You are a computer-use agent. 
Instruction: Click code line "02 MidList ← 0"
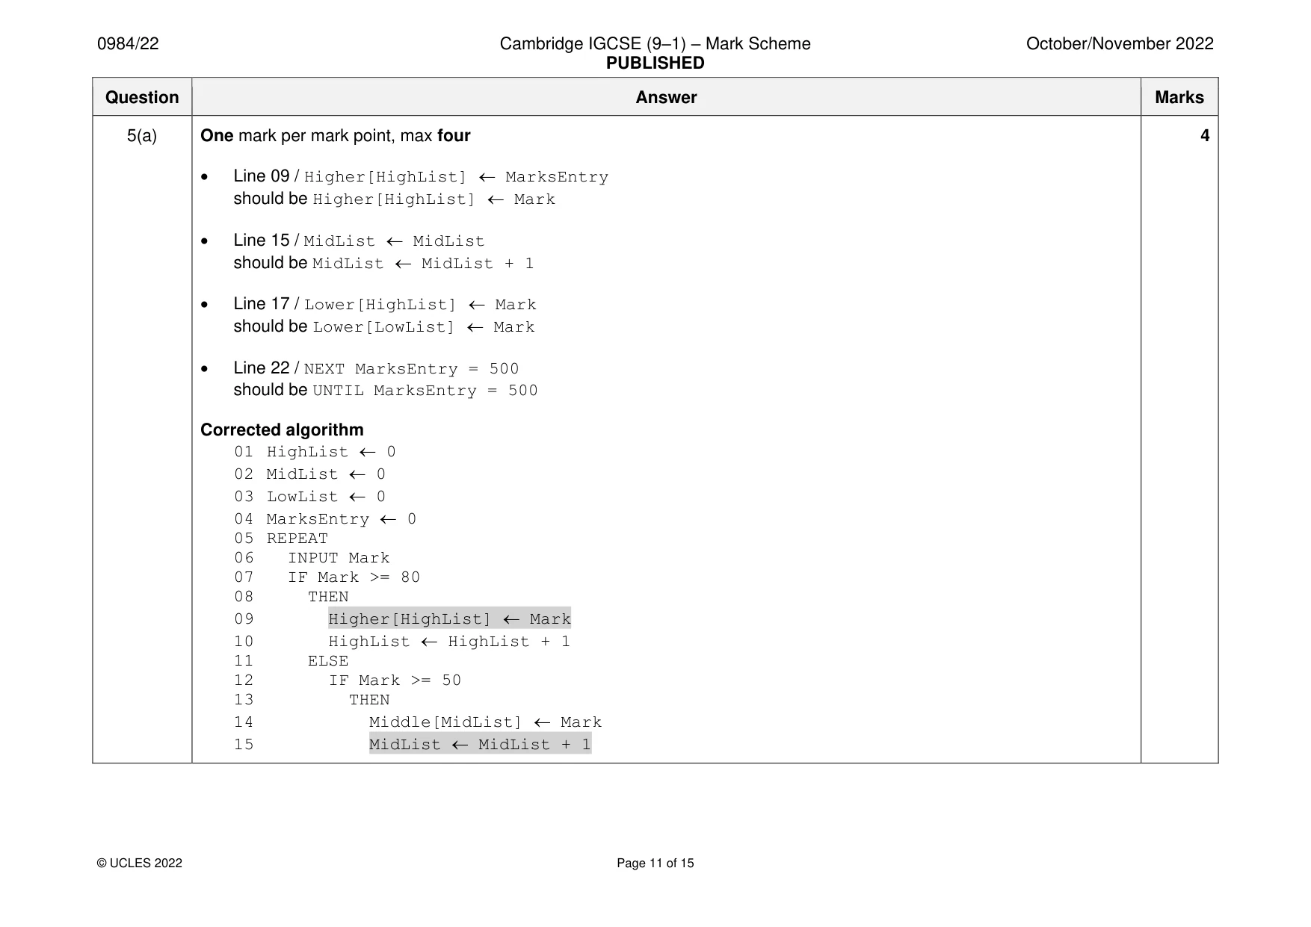click(x=310, y=474)
